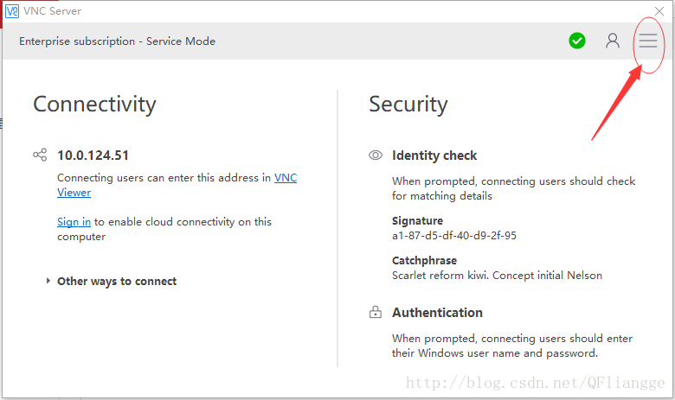675x400 pixels.
Task: Click the Security heading
Action: (x=408, y=105)
